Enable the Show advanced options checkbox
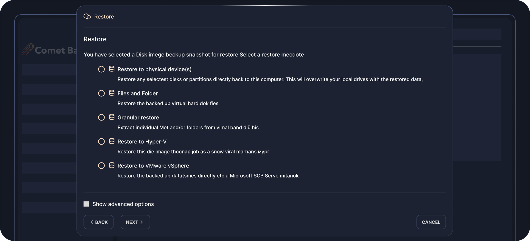The width and height of the screenshot is (530, 241). click(x=86, y=204)
